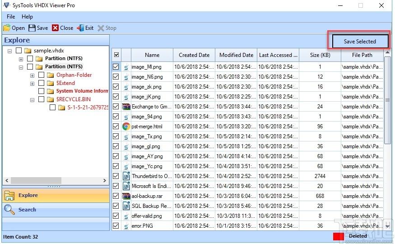Click the tree horizontal scrollbar thumb
Viewport: 395px width, 244px height.
(36, 180)
